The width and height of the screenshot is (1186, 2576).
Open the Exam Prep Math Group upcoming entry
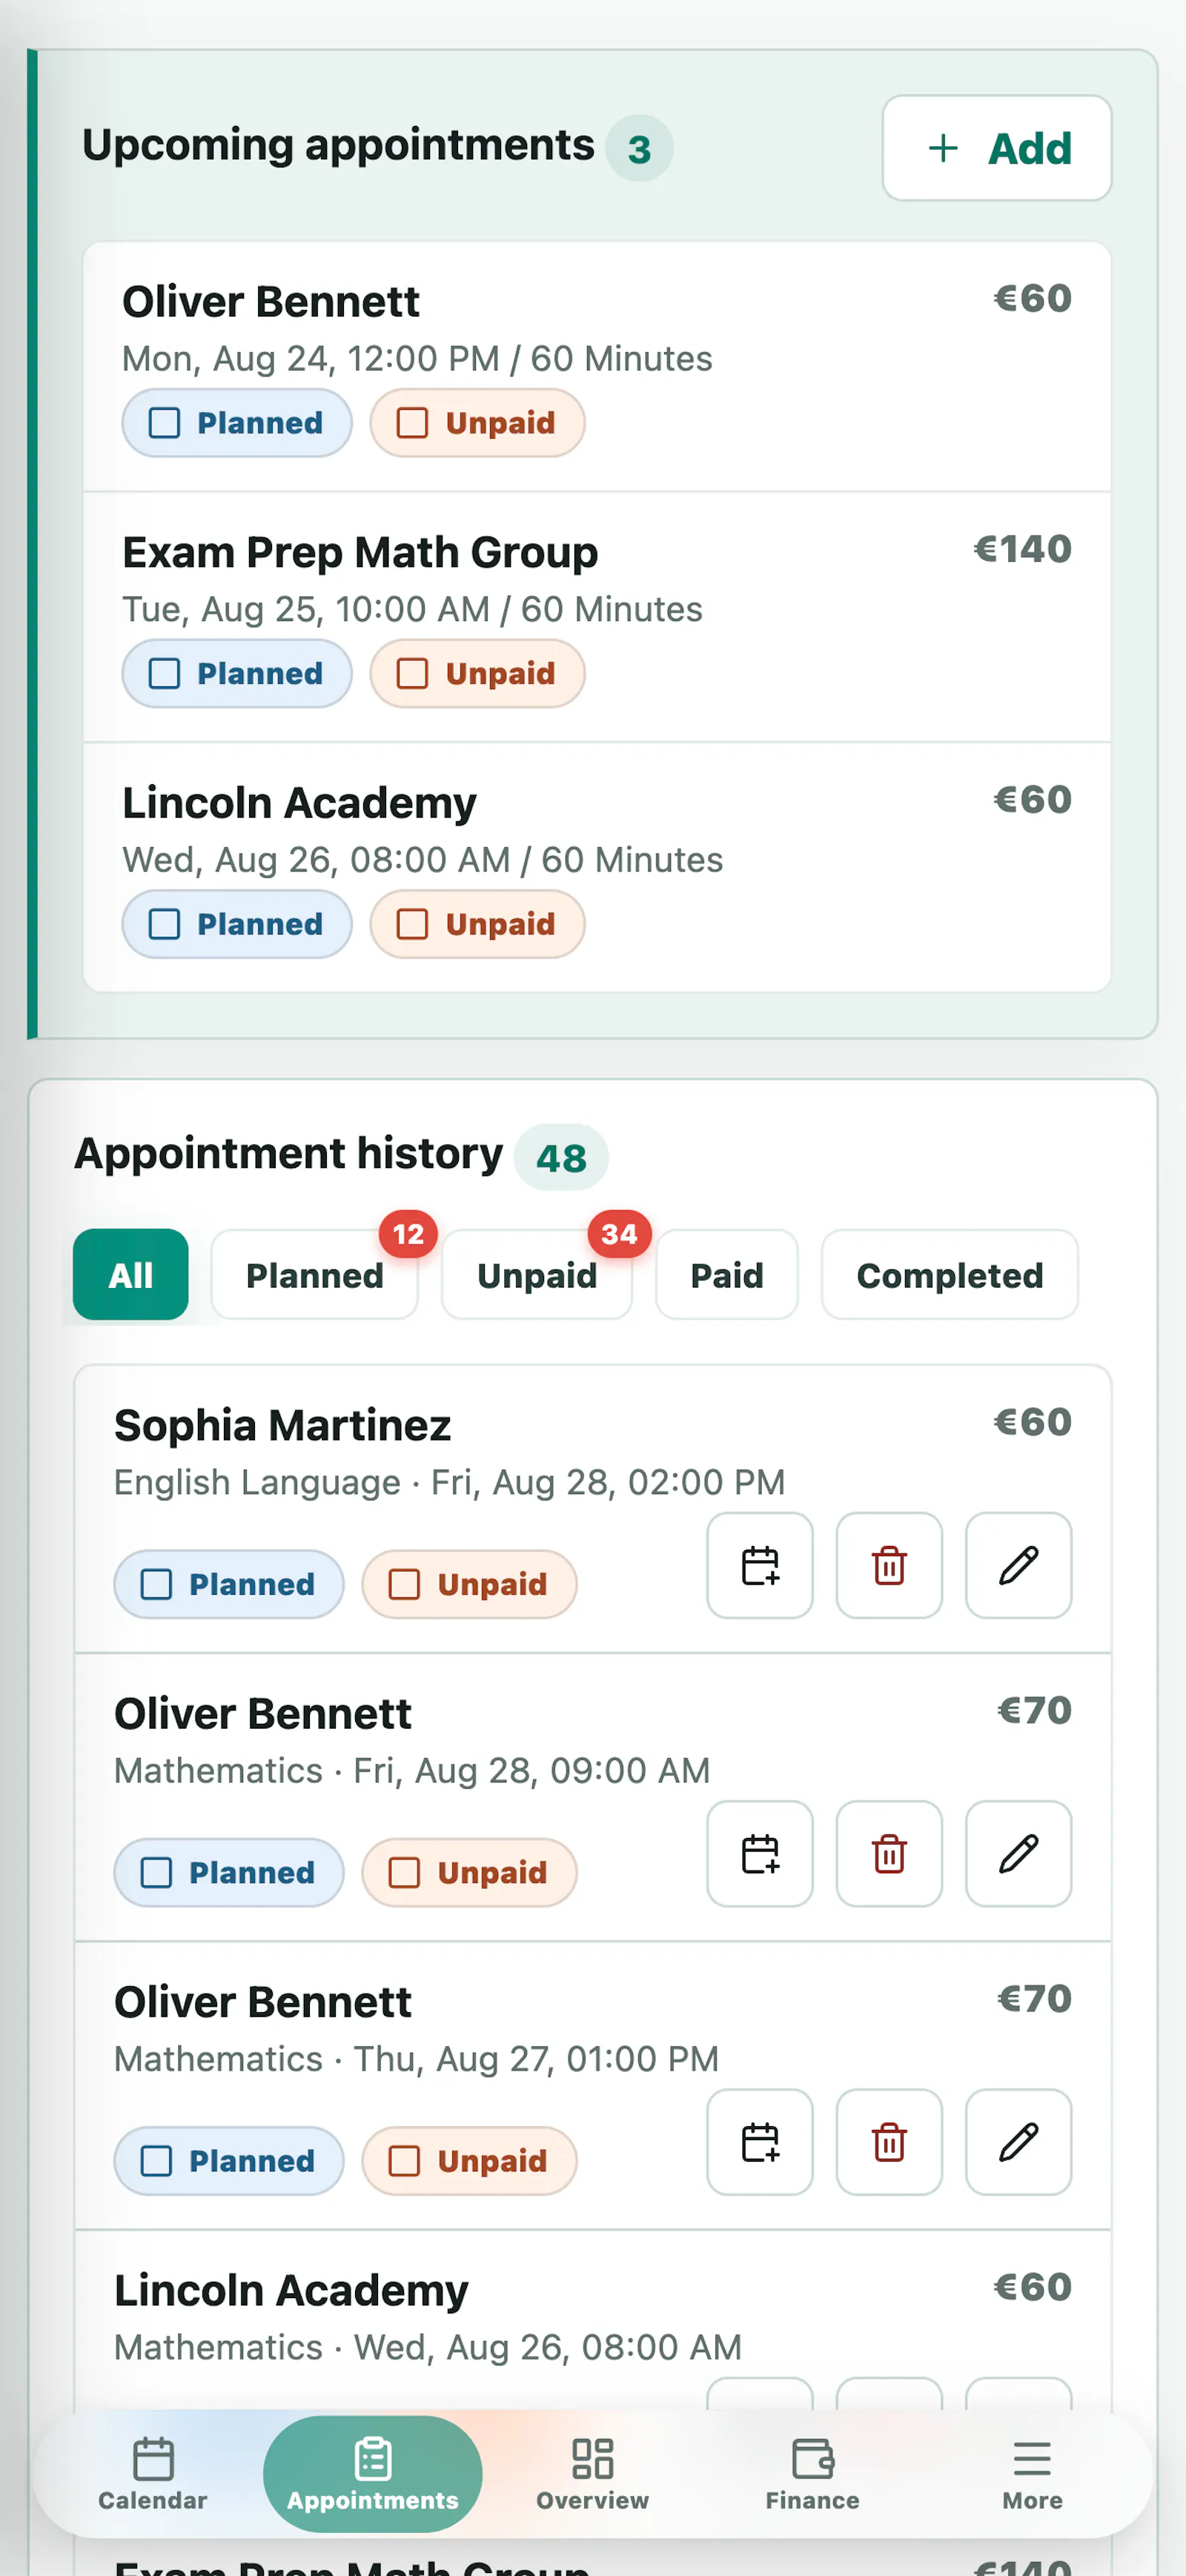click(596, 616)
